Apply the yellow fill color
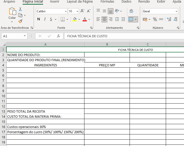 point(75,19)
